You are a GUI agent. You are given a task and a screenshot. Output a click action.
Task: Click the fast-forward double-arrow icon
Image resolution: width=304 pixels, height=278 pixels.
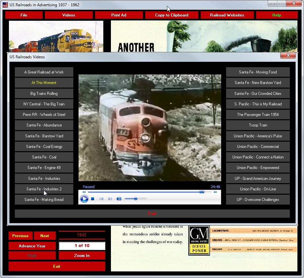click(215, 192)
